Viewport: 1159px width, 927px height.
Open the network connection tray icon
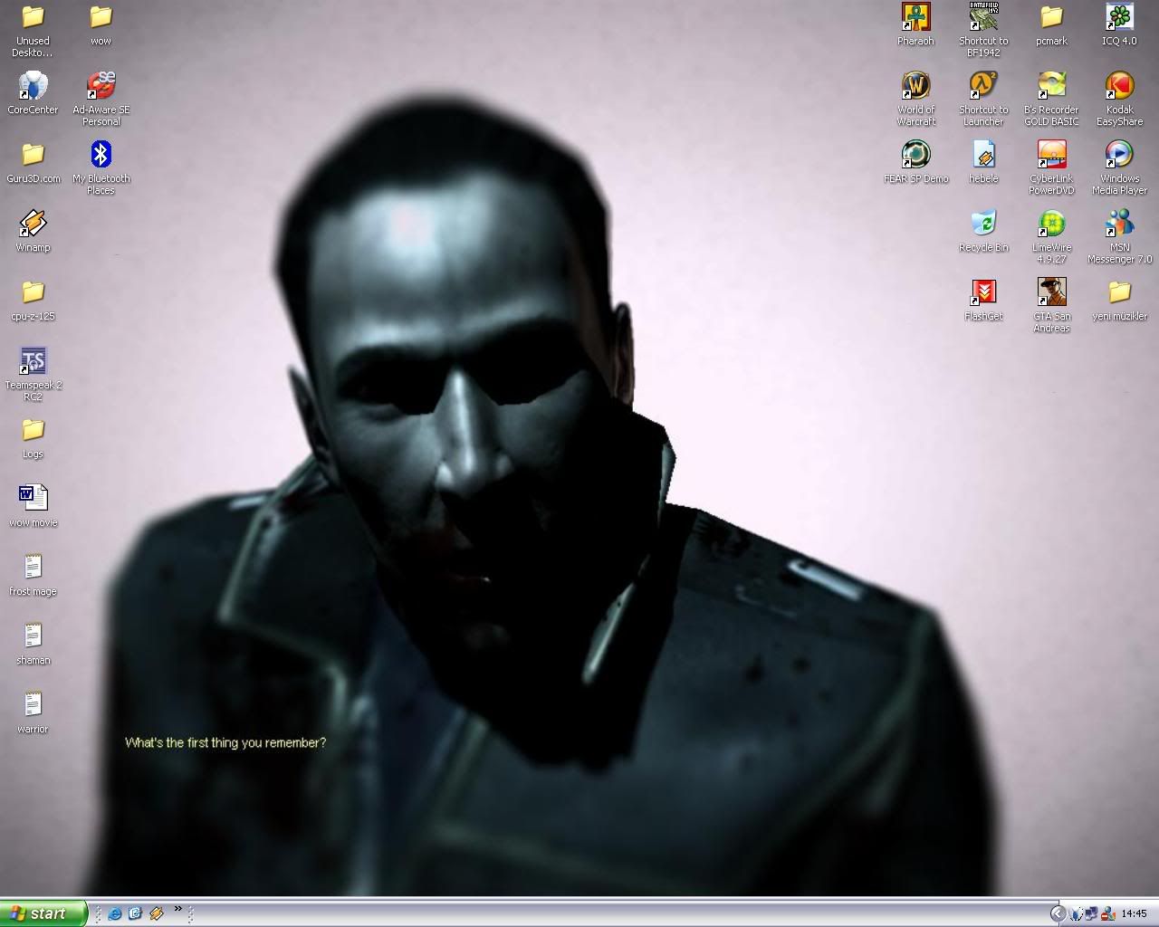(1092, 913)
